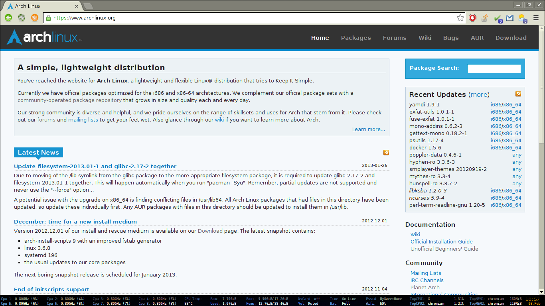Image resolution: width=545 pixels, height=306 pixels.
Task: Open the Download link in December news
Action: tap(210, 231)
